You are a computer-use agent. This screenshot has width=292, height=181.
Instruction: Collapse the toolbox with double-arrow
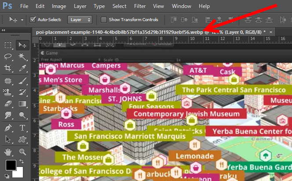(x=4, y=30)
